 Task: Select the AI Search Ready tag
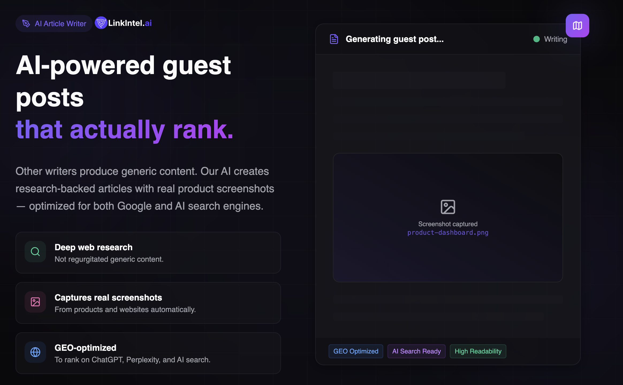click(x=416, y=351)
